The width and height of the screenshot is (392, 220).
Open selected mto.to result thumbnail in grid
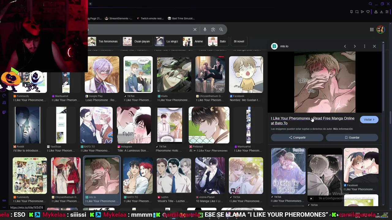[102, 176]
